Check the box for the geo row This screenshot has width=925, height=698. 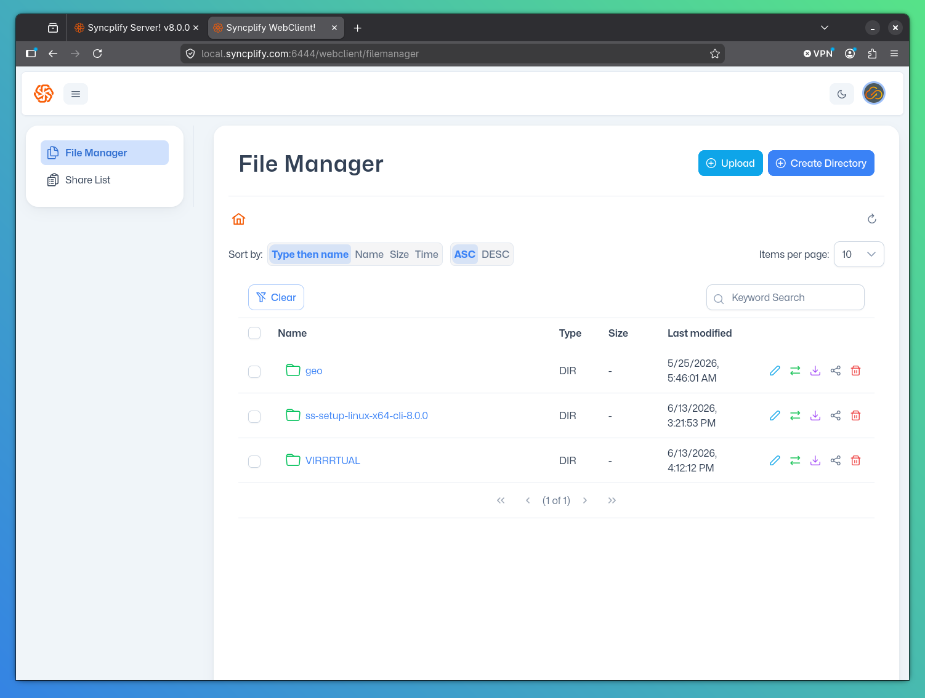254,372
